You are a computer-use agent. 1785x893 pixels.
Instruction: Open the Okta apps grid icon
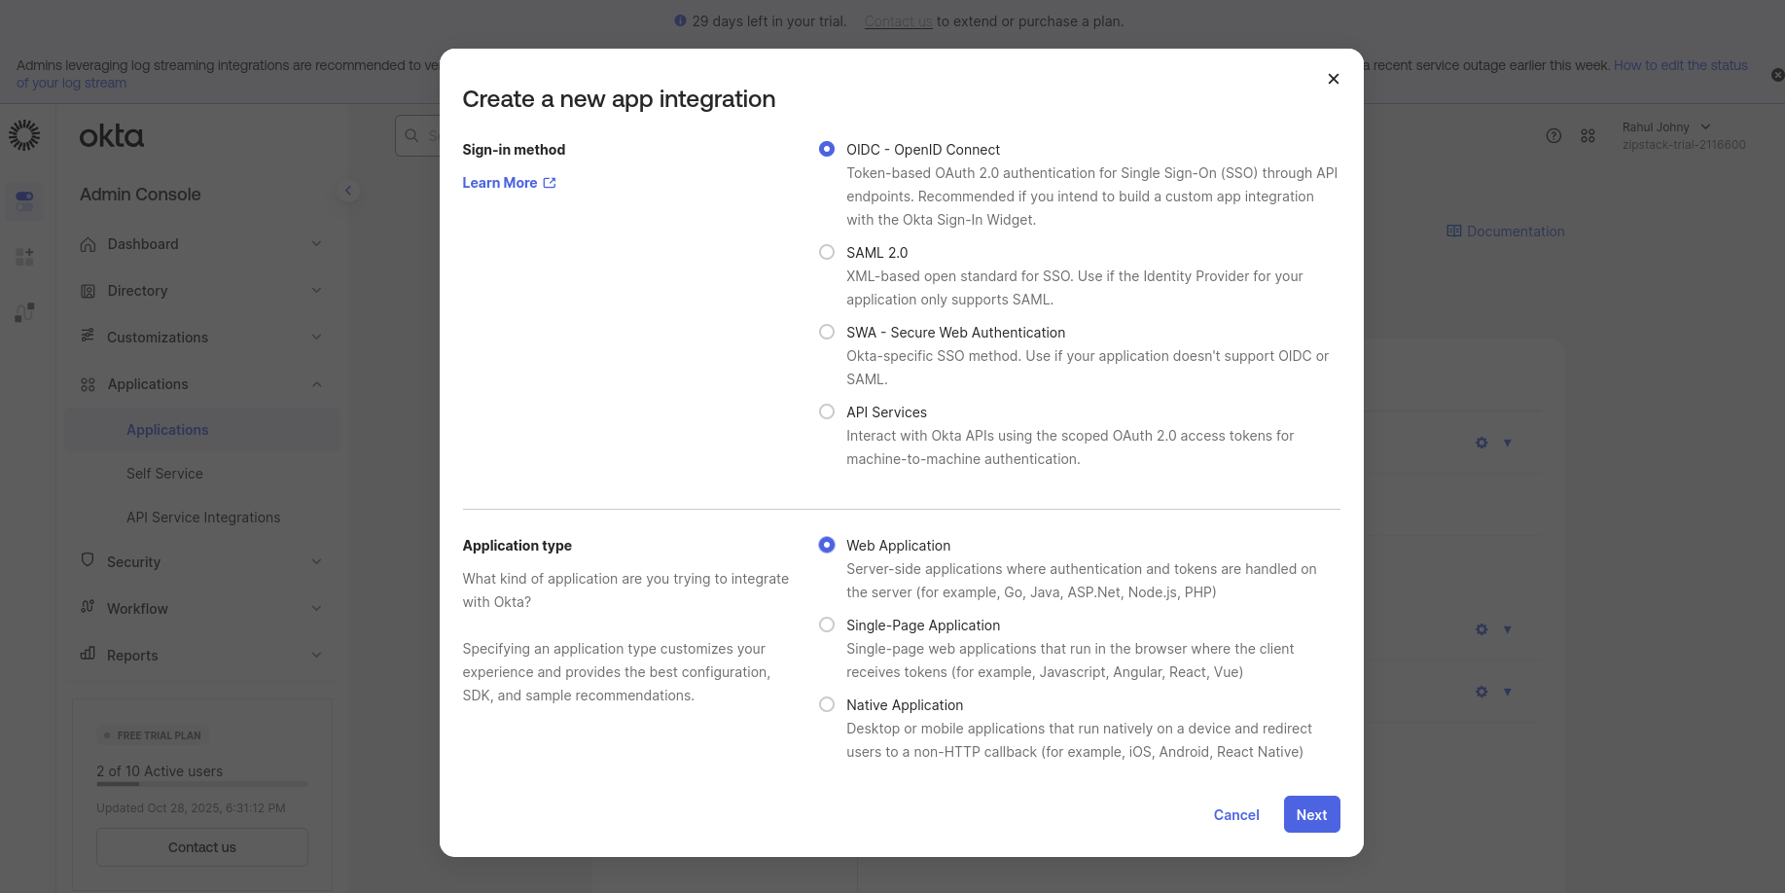tap(1588, 136)
